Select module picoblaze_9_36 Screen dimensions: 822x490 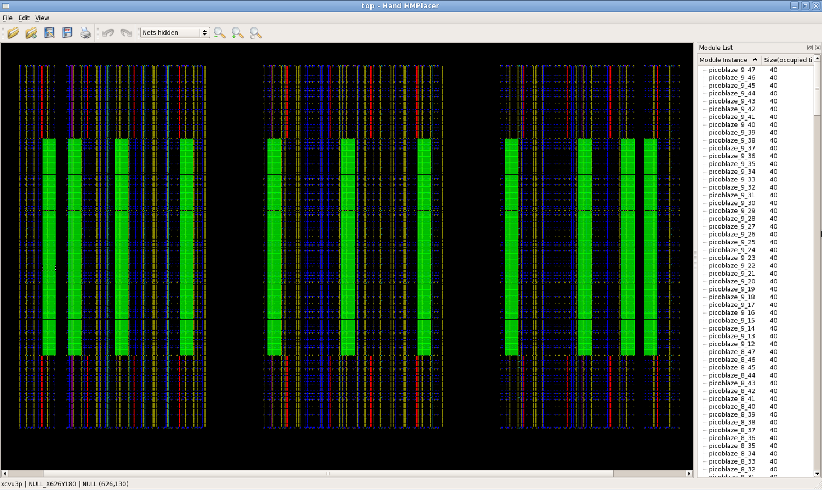coord(732,156)
